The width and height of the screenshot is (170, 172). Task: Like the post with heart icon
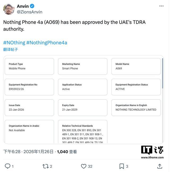(x=84, y=166)
